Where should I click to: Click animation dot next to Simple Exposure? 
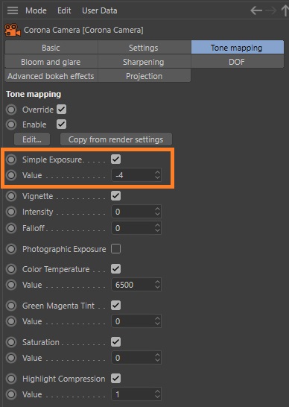point(11,160)
